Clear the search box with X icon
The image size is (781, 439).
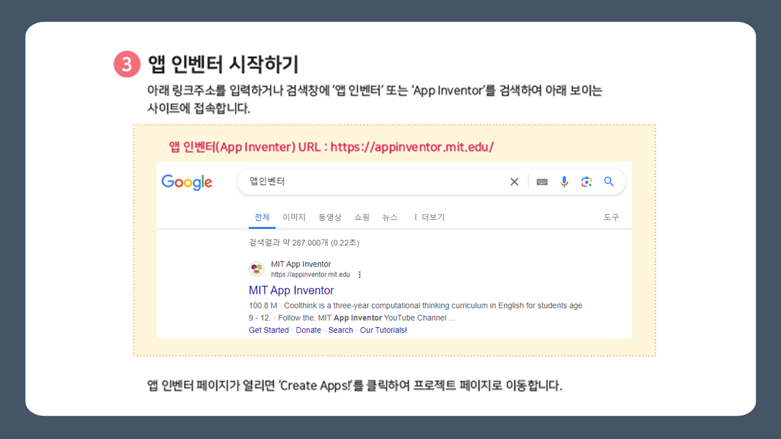[514, 182]
